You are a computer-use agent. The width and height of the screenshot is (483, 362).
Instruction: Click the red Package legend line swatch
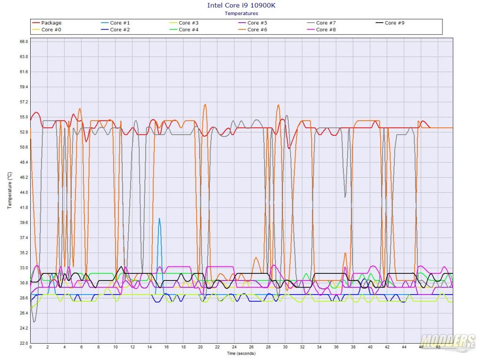(x=35, y=23)
